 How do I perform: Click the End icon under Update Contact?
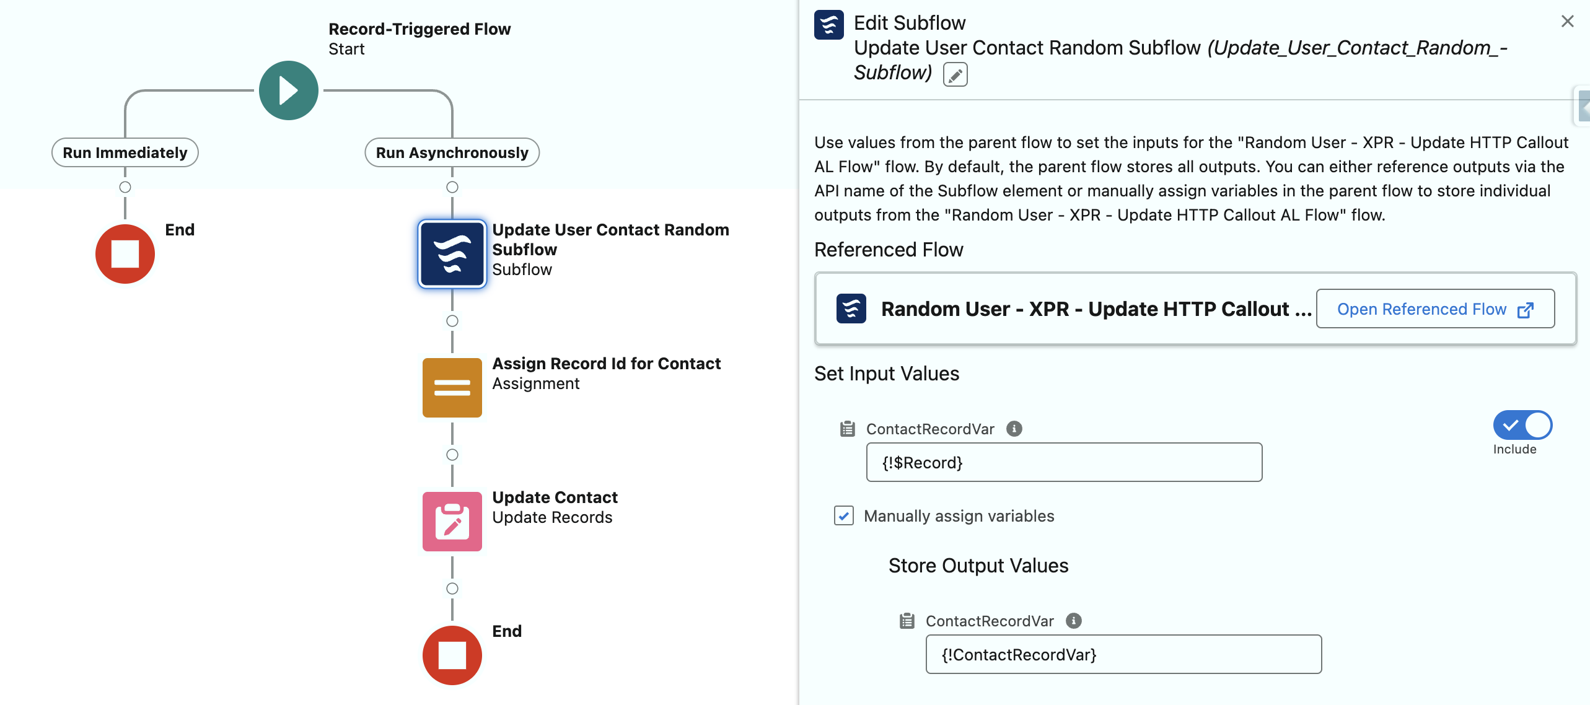(x=452, y=655)
